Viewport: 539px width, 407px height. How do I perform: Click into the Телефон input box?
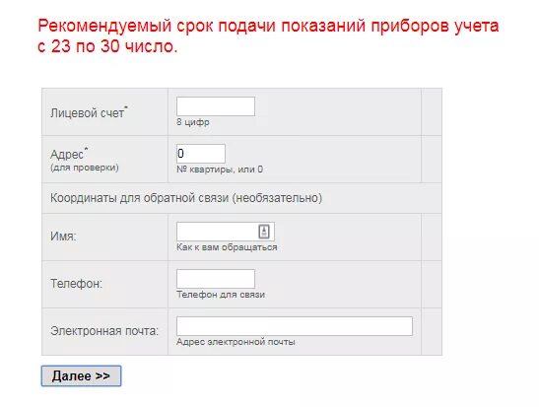pos(216,279)
